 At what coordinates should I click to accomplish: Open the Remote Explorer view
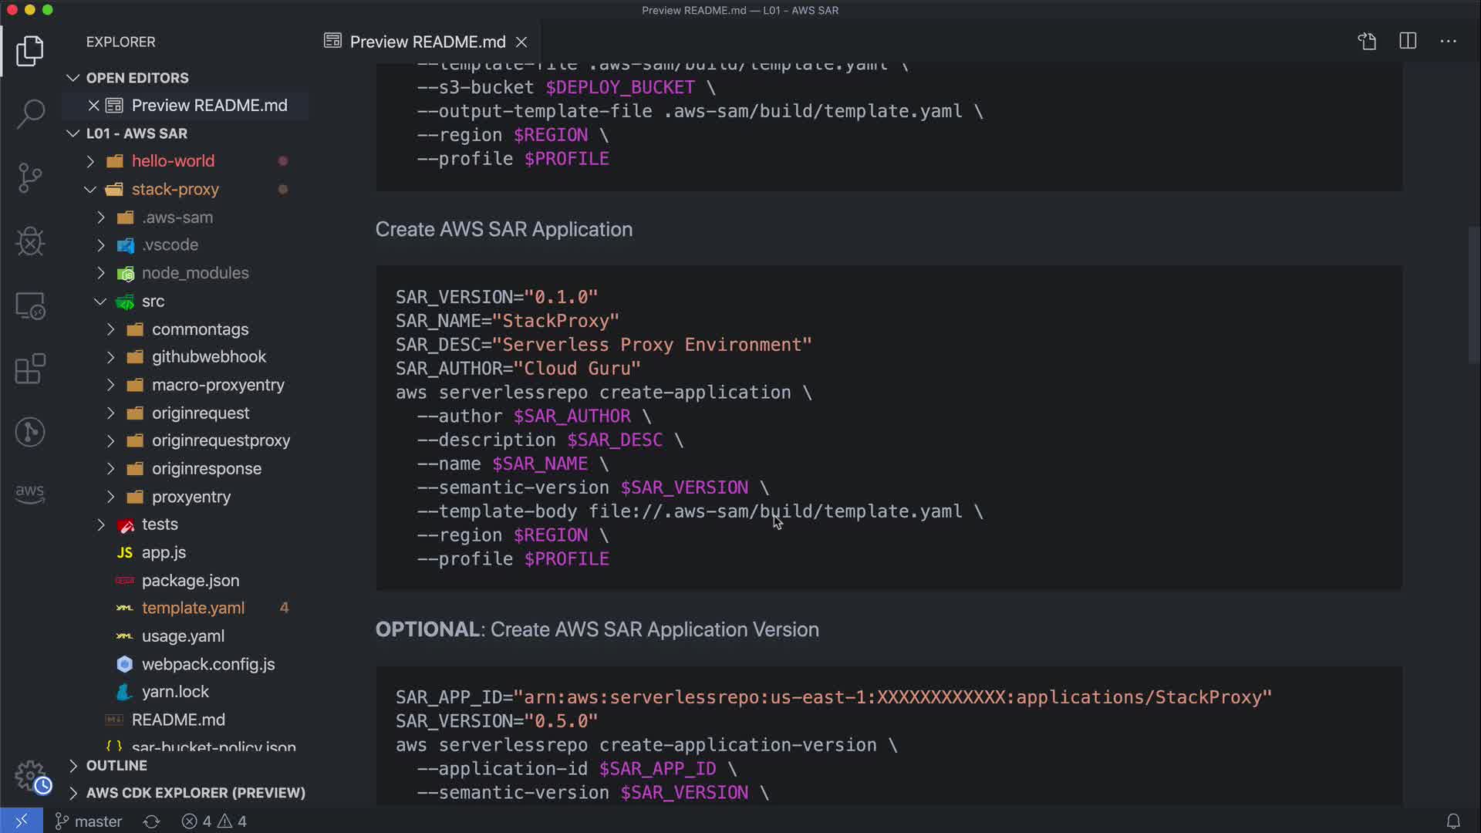[30, 305]
